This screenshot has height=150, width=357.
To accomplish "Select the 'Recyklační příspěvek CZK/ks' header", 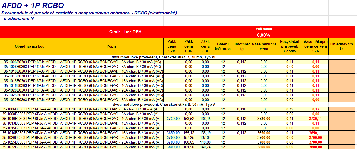I will coord(290,46).
